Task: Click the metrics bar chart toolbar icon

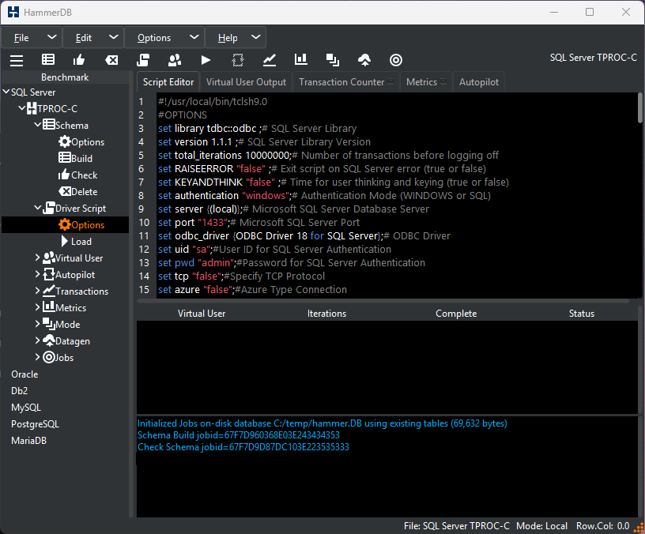Action: click(301, 59)
